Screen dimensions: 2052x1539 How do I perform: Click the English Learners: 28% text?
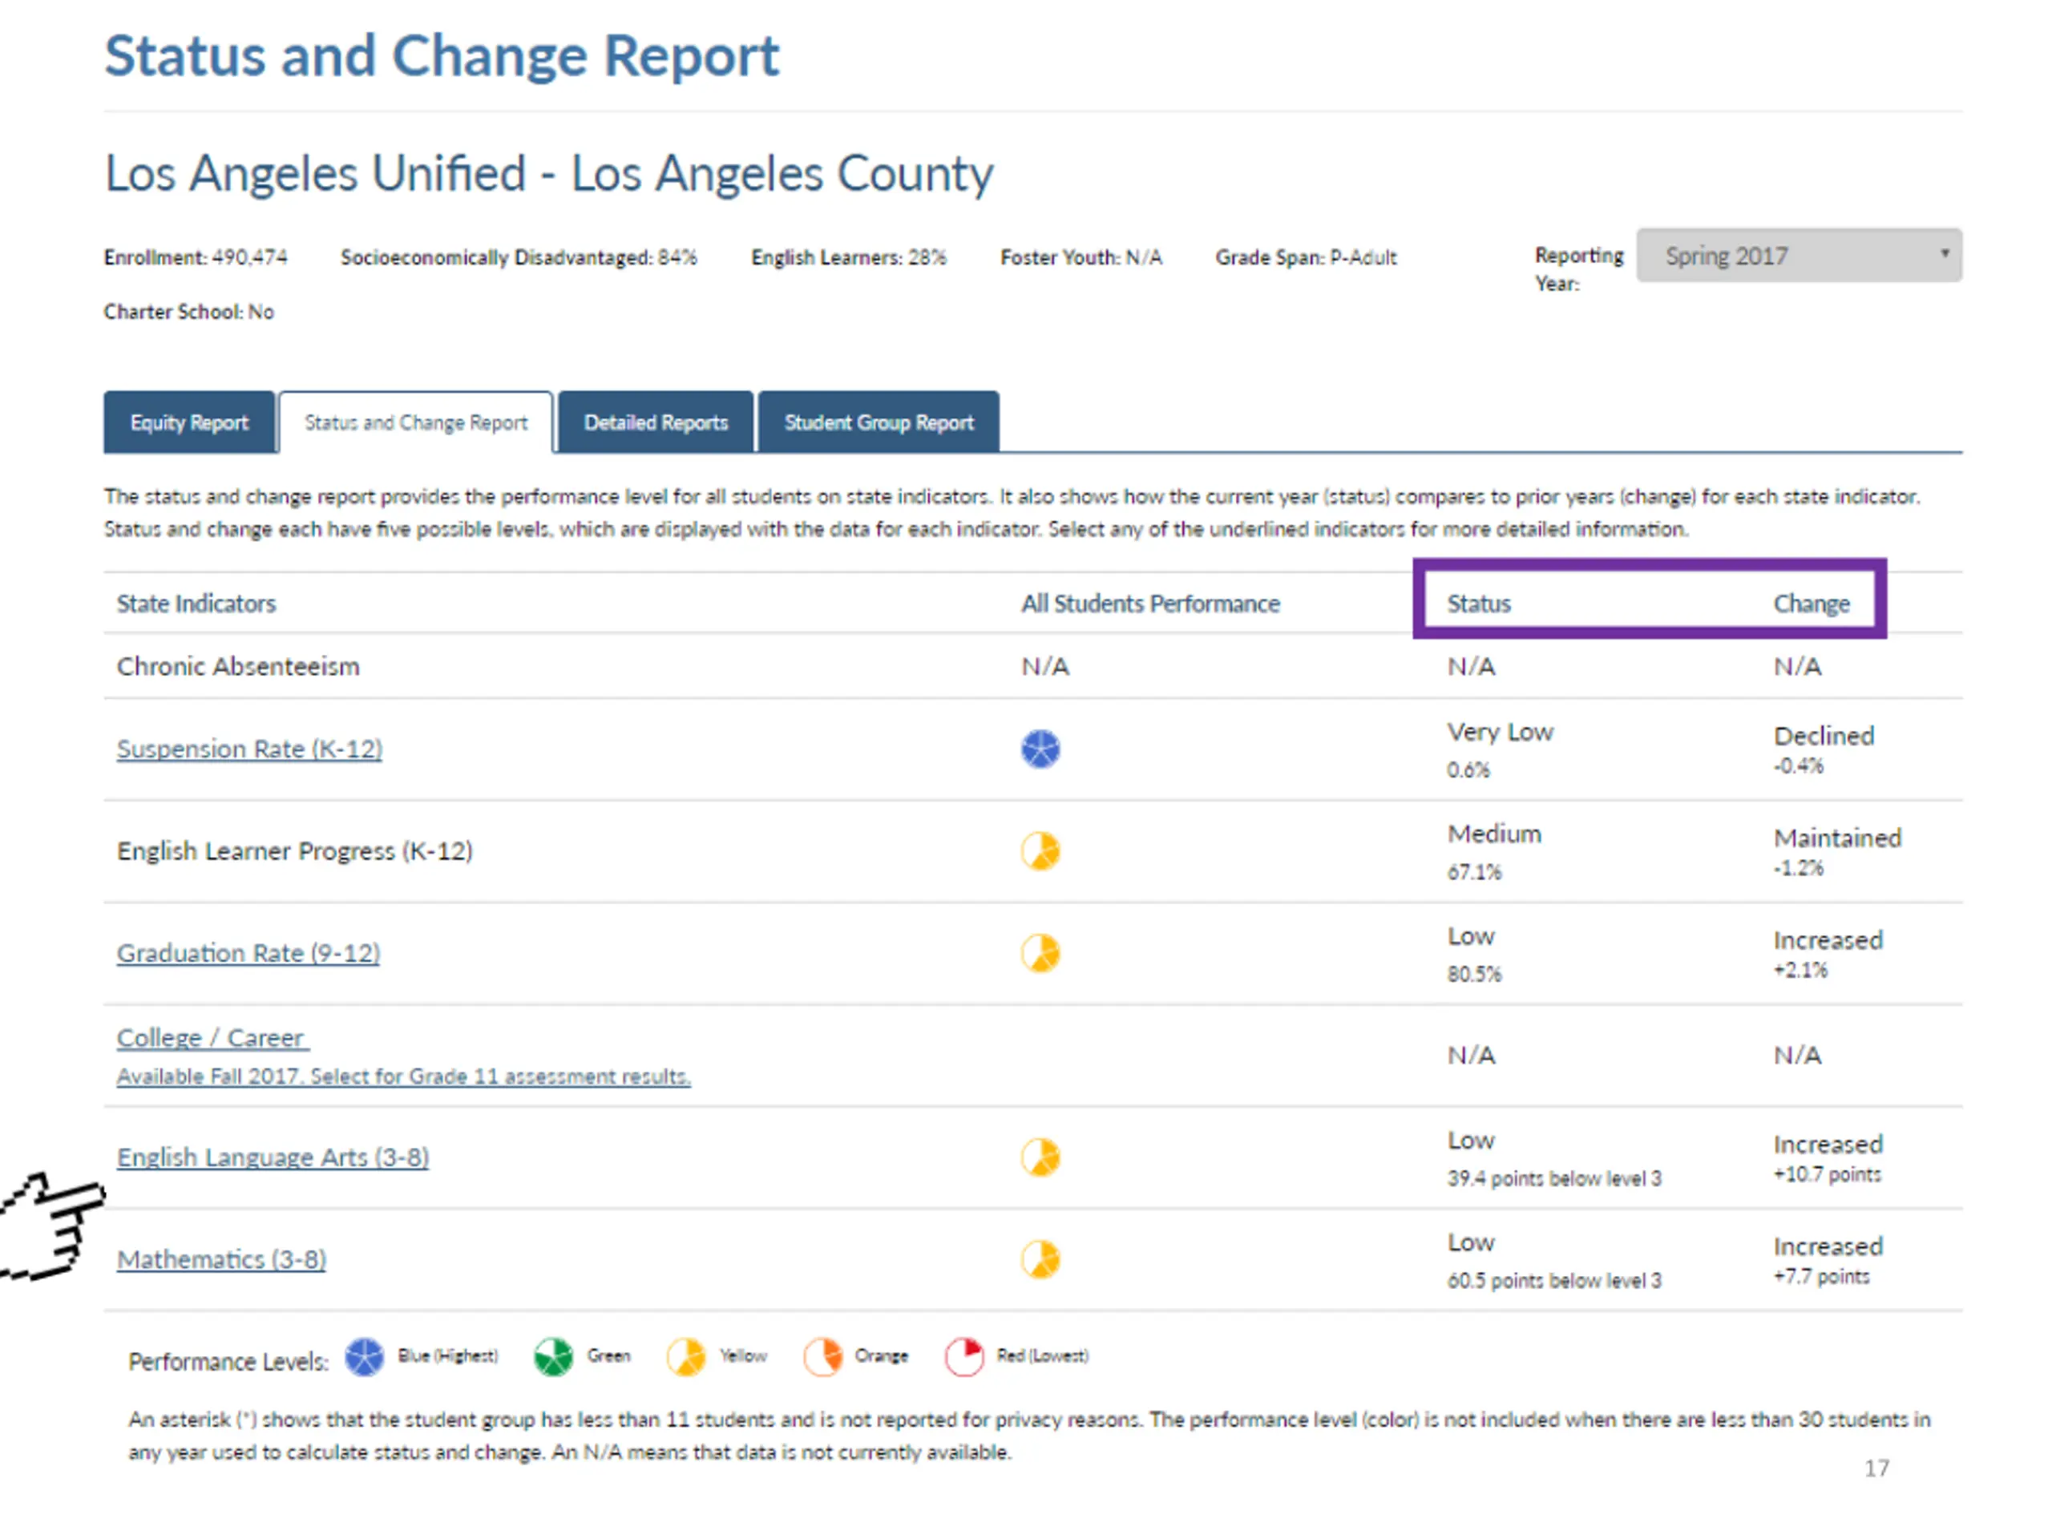coord(848,257)
